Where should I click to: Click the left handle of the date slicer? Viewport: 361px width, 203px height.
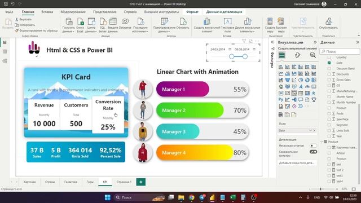[x=232, y=56]
